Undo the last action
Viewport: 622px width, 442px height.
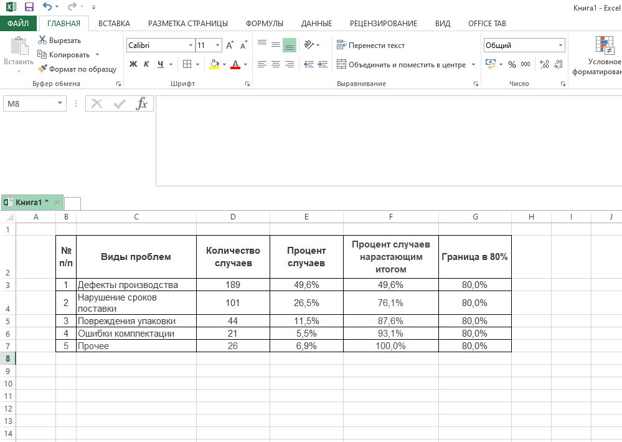(47, 7)
